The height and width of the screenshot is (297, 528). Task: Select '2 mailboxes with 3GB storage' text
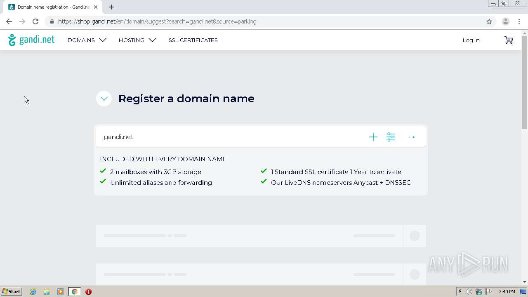(156, 172)
